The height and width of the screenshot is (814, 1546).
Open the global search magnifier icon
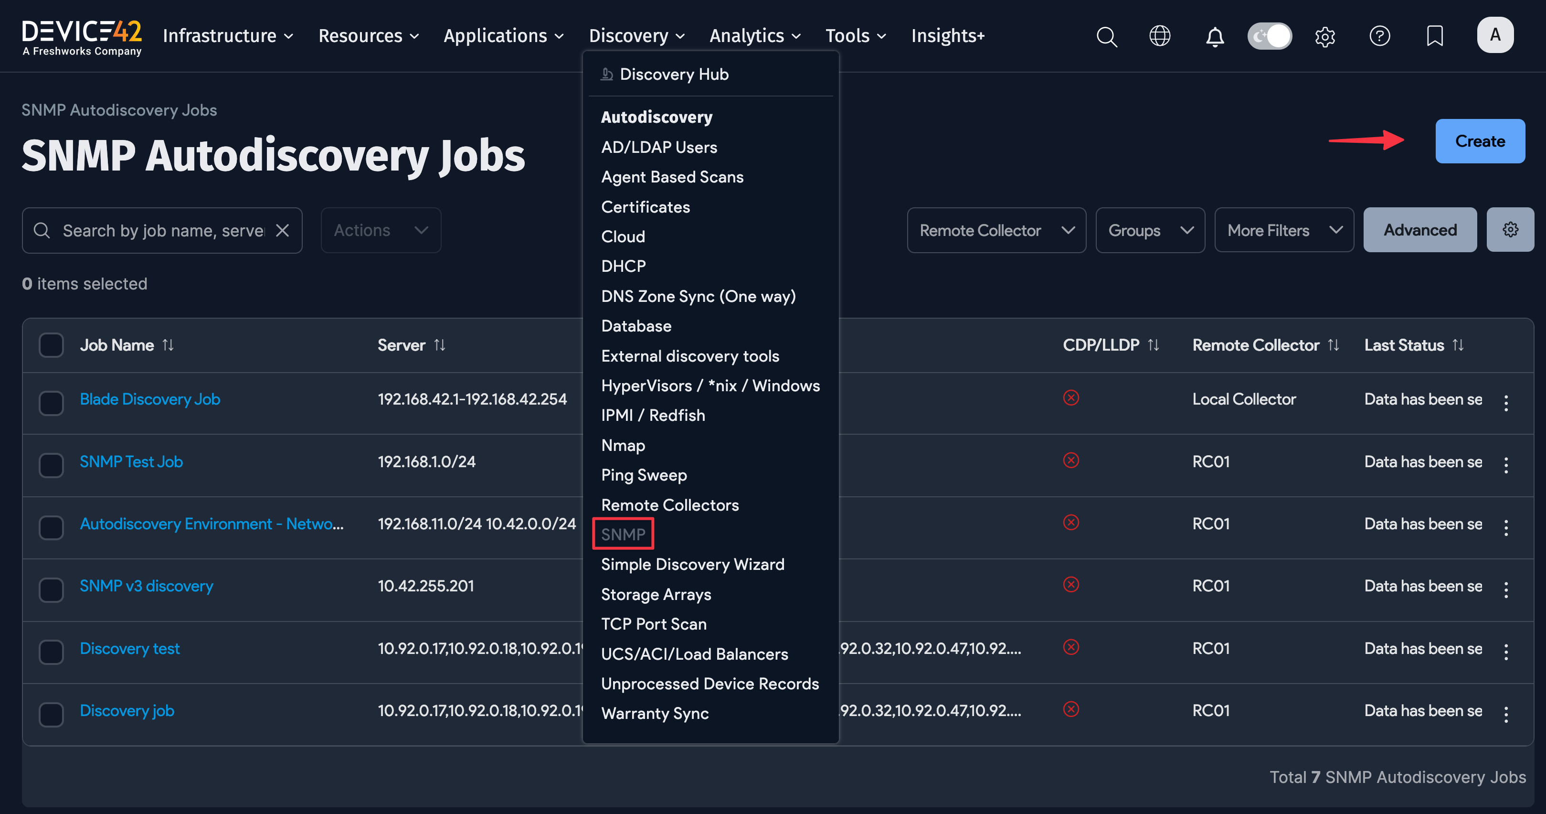pyautogui.click(x=1107, y=36)
